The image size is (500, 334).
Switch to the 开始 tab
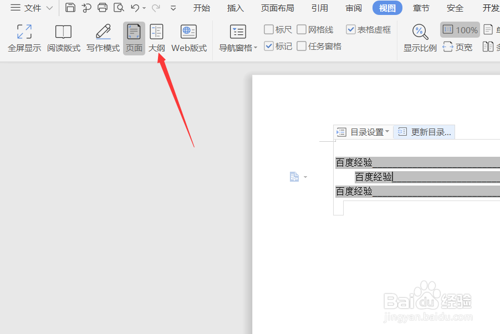tap(202, 8)
